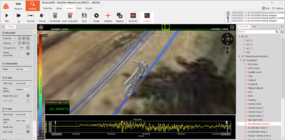Enable the Single axis option
Image resolution: width=285 pixels, height=140 pixels.
point(28,127)
